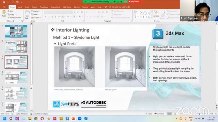
Task: Toggle Bold formatting
Action: click(45, 17)
